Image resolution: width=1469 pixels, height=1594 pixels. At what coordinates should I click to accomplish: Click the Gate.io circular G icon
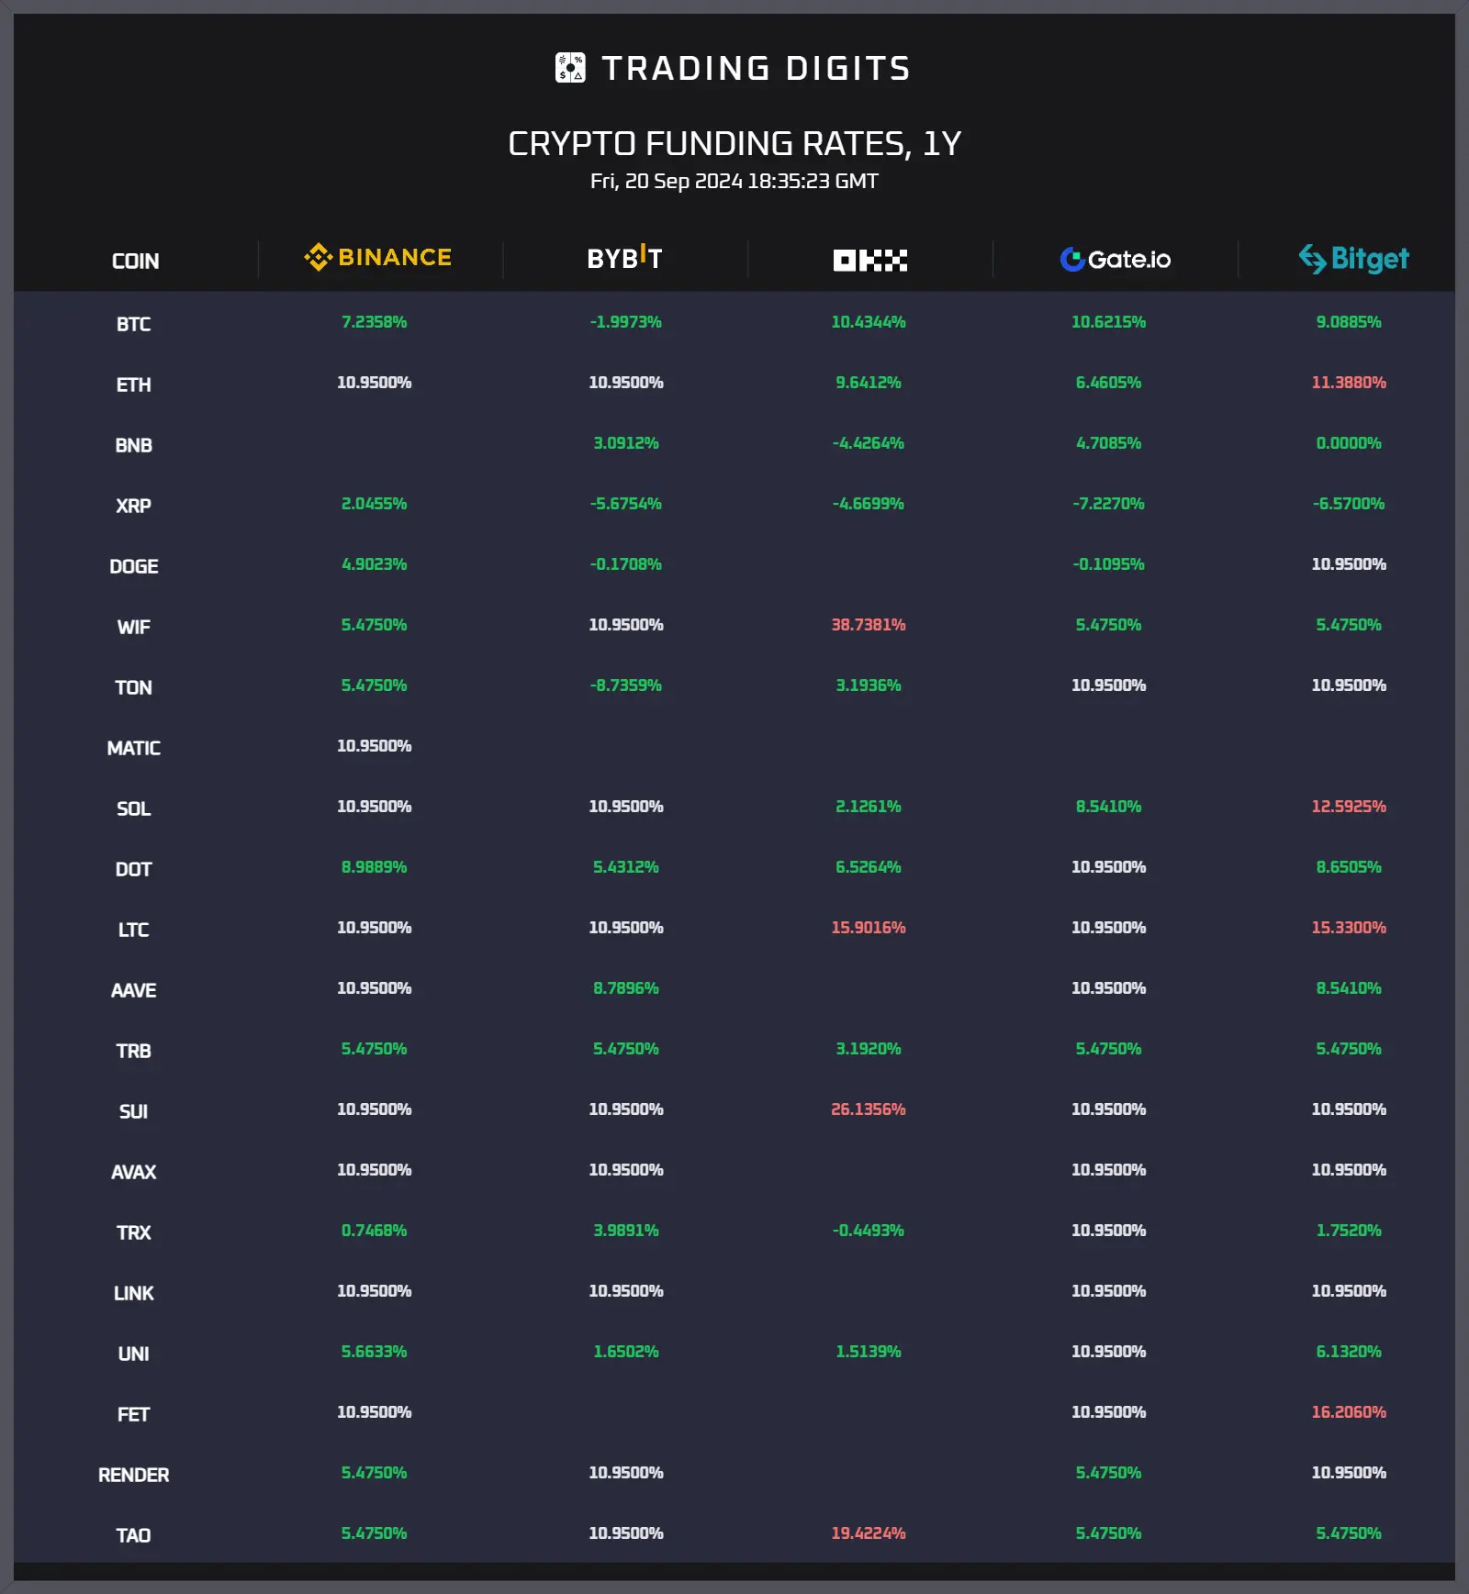point(1072,260)
